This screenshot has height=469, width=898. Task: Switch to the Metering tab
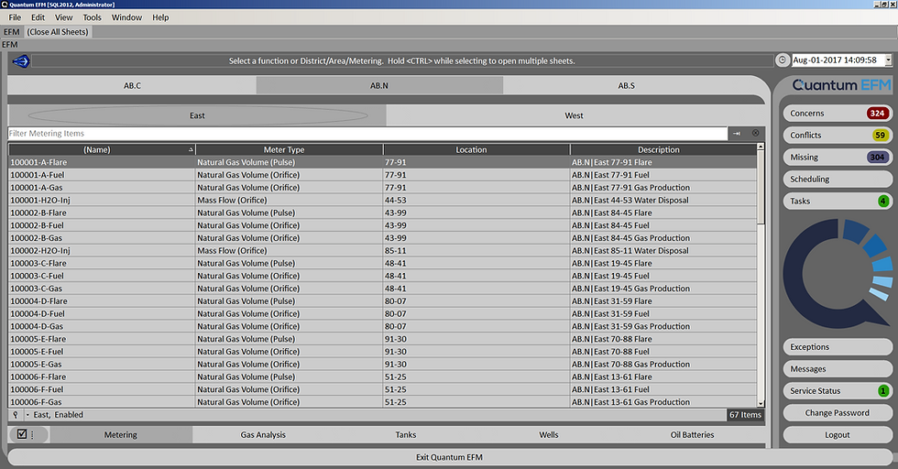(120, 434)
